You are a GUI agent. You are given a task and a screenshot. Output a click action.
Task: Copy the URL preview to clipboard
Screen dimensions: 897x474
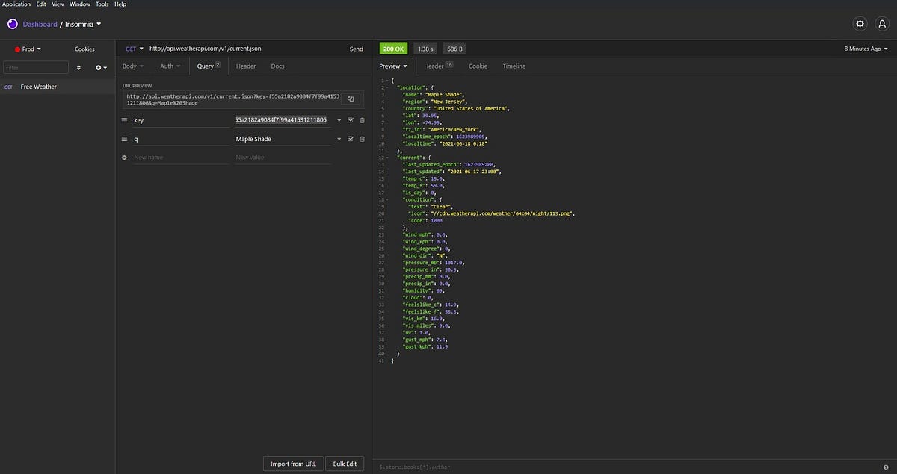point(351,99)
